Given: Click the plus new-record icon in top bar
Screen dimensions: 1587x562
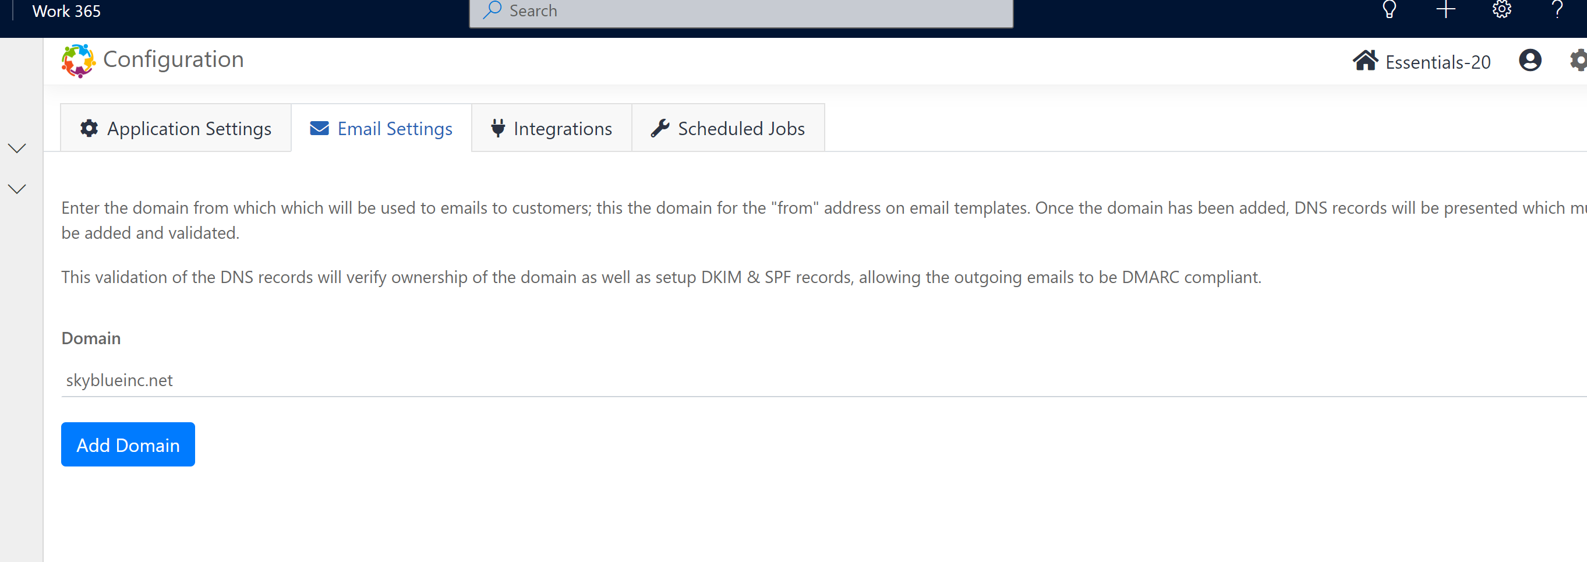Looking at the screenshot, I should point(1445,9).
